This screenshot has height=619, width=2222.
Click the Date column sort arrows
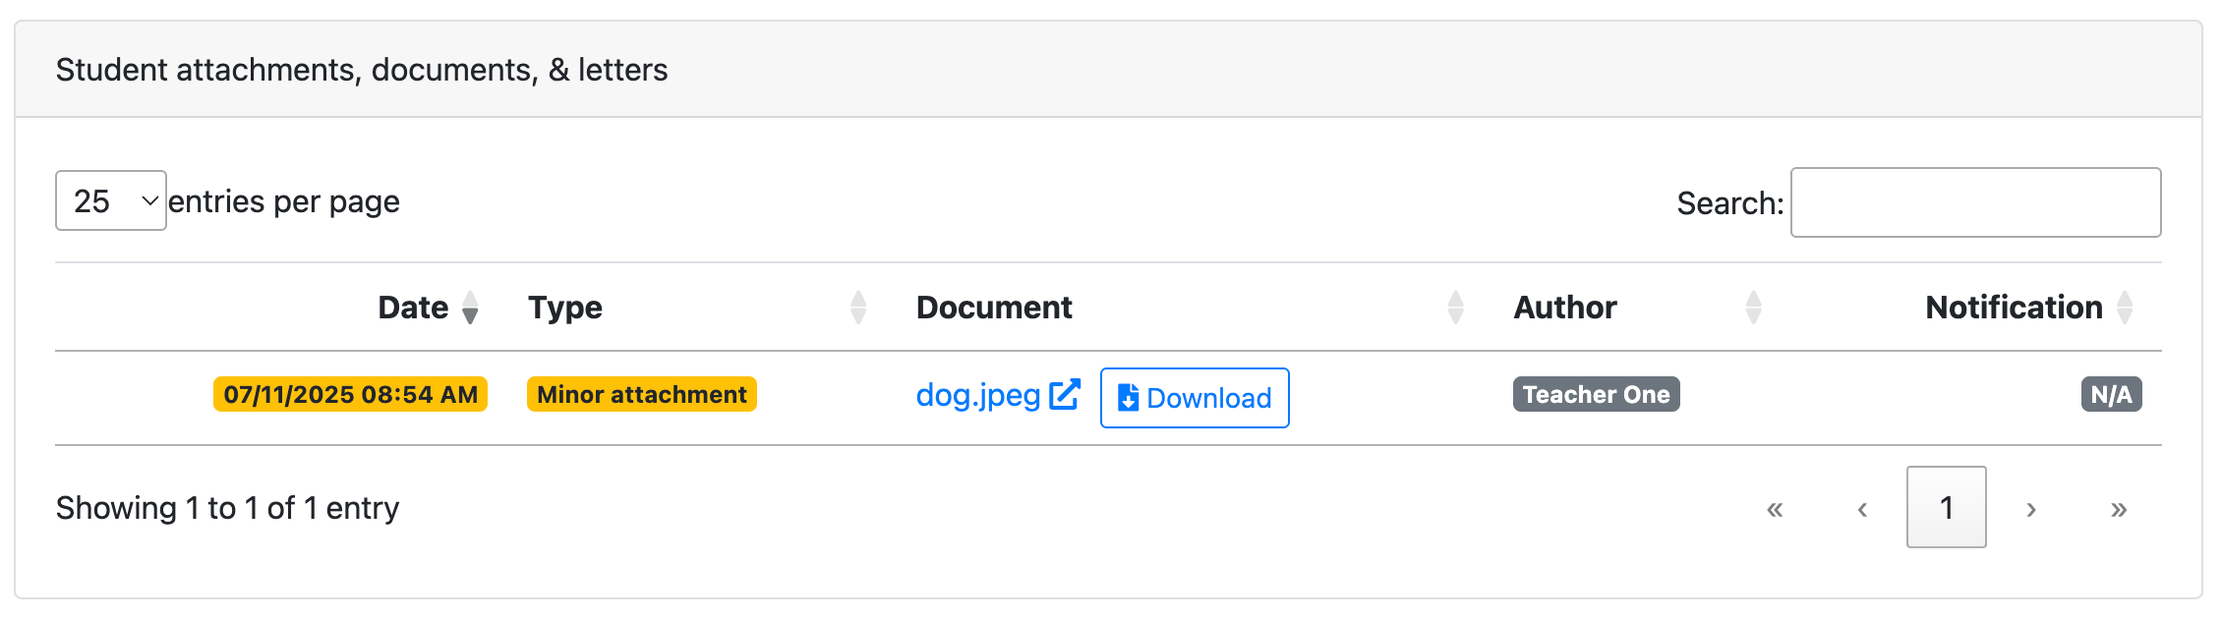tap(470, 308)
